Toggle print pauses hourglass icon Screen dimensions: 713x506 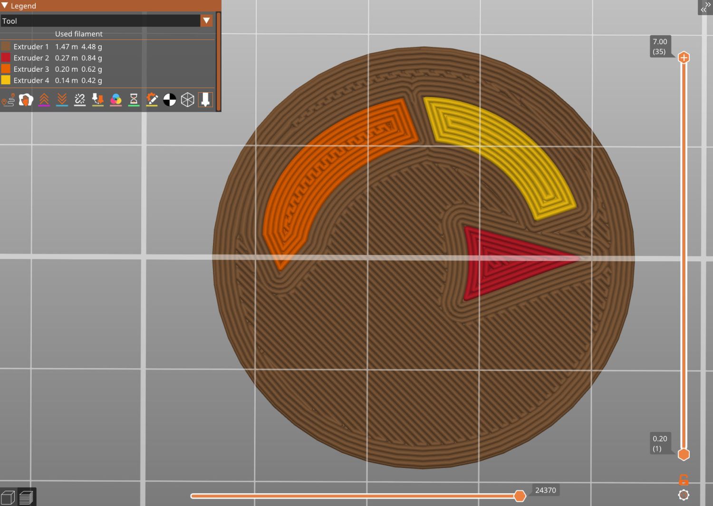click(134, 100)
